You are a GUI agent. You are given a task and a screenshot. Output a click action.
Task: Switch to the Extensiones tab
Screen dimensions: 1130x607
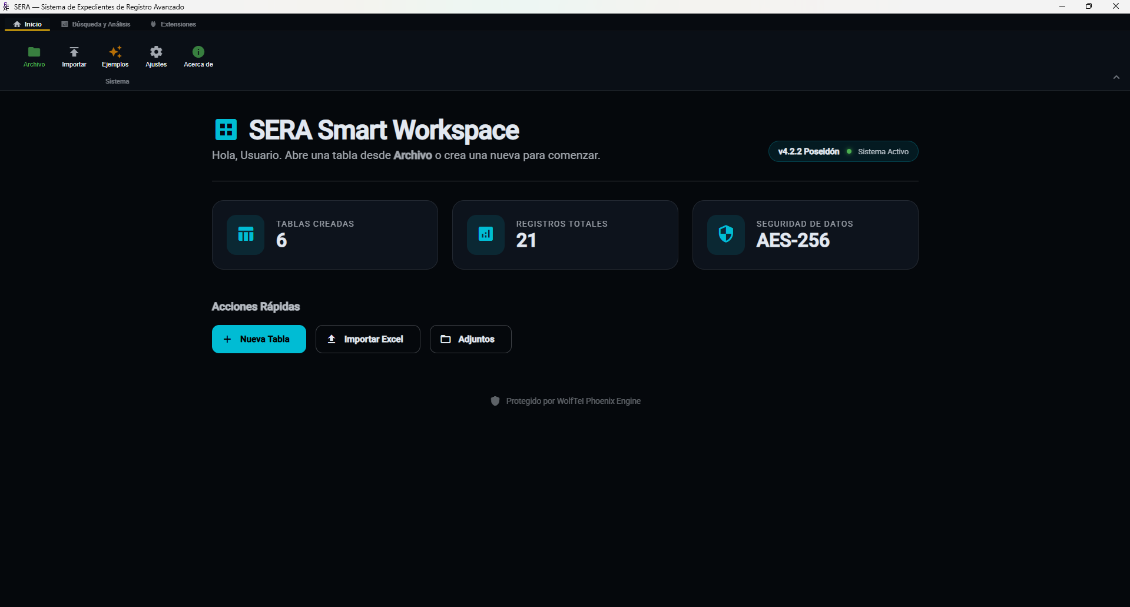[173, 24]
